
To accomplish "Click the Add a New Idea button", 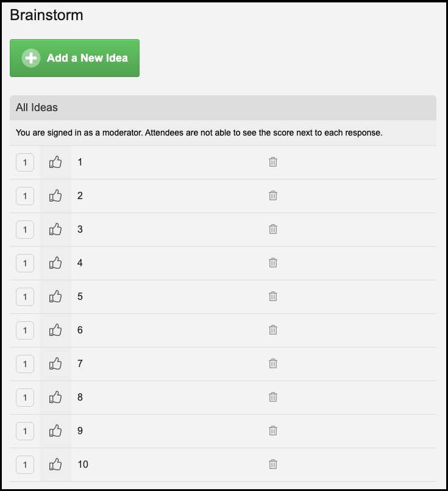I will click(74, 58).
